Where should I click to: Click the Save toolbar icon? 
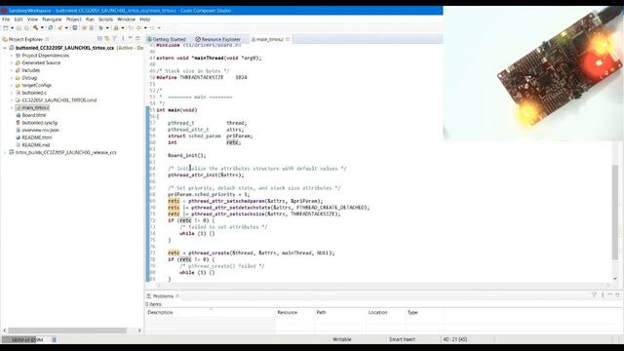pyautogui.click(x=19, y=28)
